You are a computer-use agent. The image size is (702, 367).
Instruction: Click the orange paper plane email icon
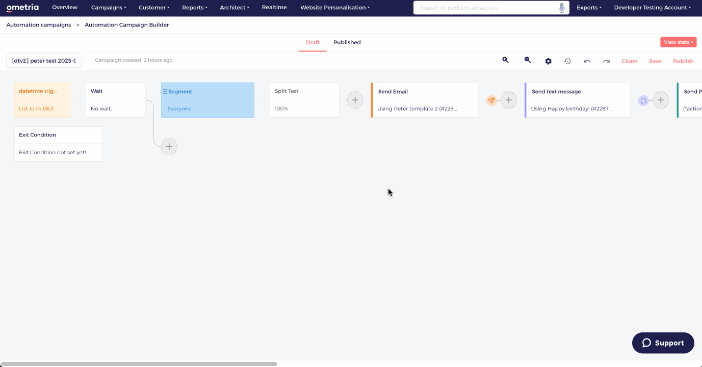pos(491,100)
